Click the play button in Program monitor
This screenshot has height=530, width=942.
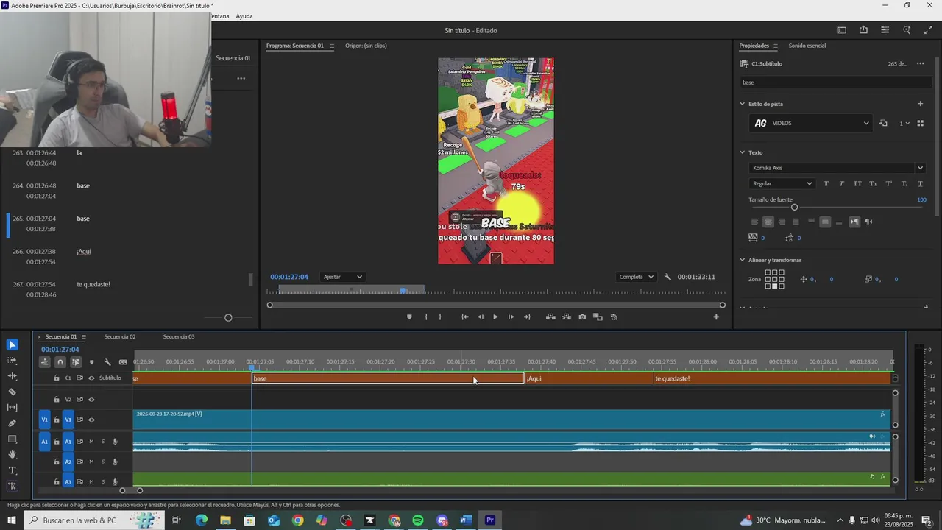coord(495,317)
